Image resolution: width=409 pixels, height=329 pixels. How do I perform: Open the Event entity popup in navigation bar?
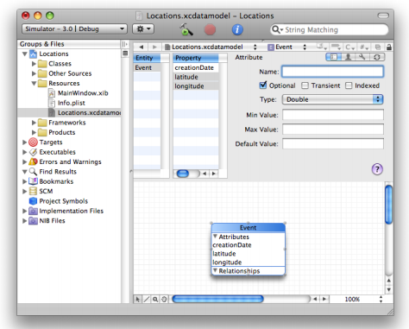(287, 47)
